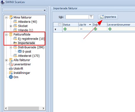Select the Fakturaflöde label
Screen dimensions: 135x112
(22, 35)
